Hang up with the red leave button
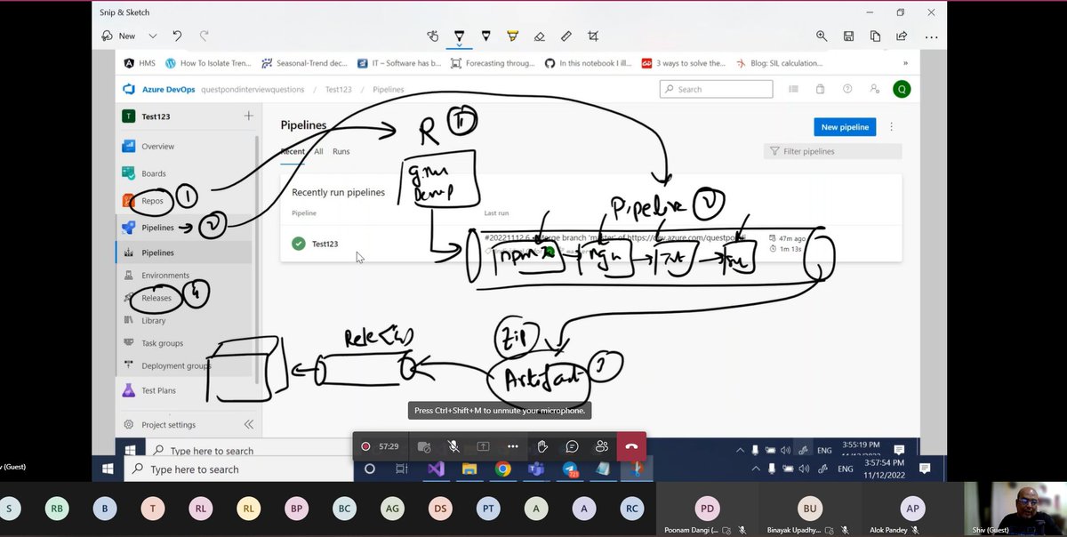The image size is (1067, 537). (631, 446)
